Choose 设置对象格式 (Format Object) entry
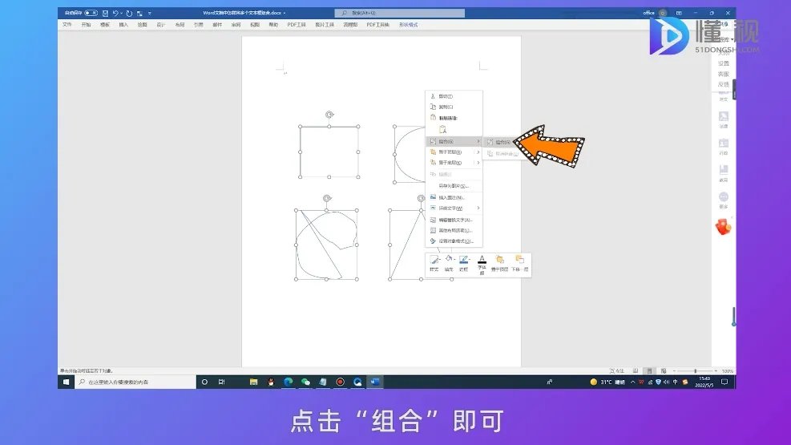 (454, 241)
